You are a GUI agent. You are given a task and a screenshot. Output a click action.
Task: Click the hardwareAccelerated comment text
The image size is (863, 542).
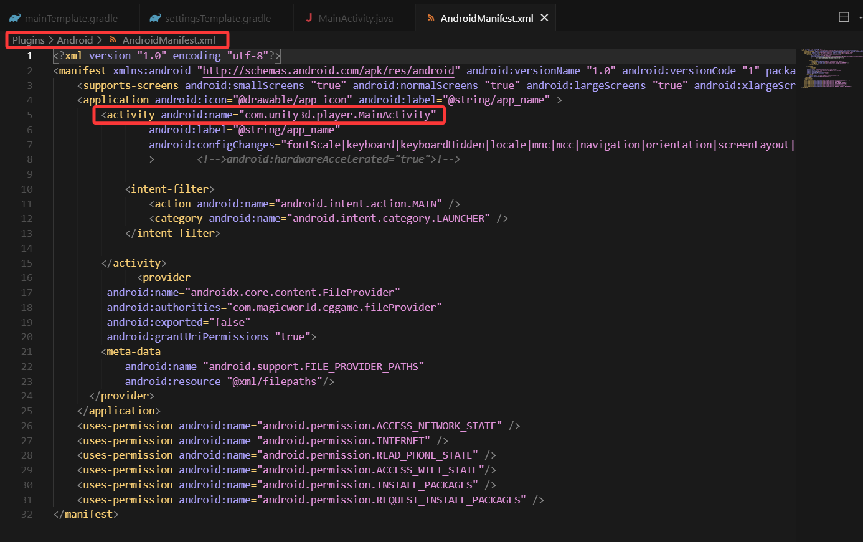coord(328,159)
